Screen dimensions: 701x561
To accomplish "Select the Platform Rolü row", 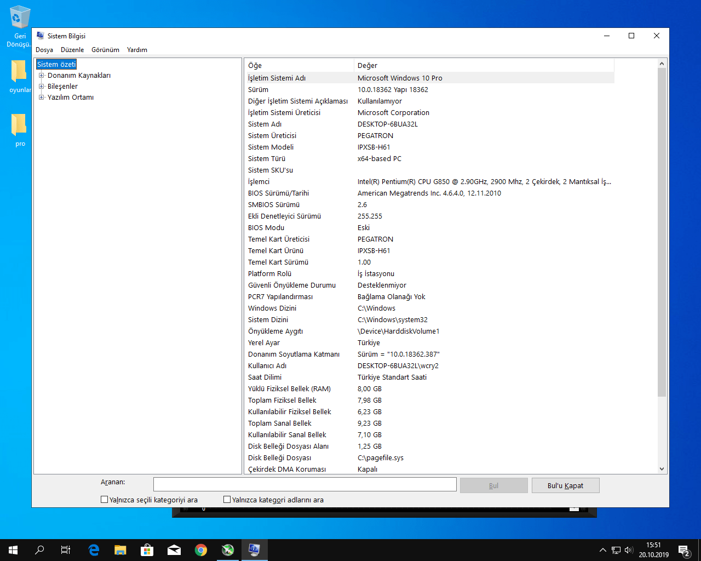I will pyautogui.click(x=429, y=273).
